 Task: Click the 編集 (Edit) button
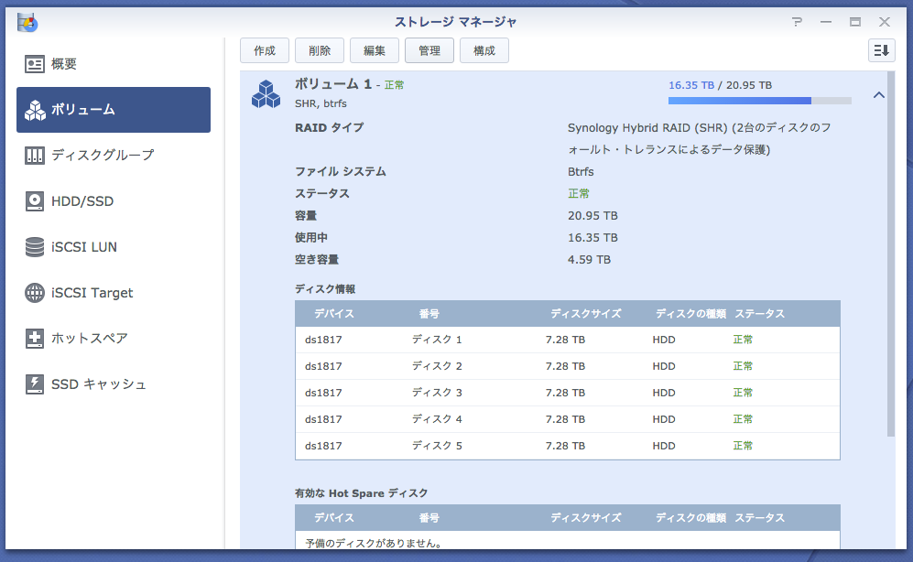point(374,50)
